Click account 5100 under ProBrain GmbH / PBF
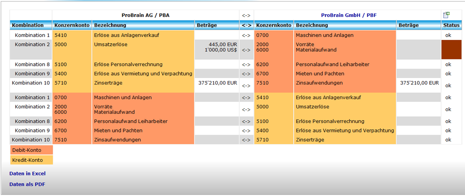 click(x=262, y=121)
